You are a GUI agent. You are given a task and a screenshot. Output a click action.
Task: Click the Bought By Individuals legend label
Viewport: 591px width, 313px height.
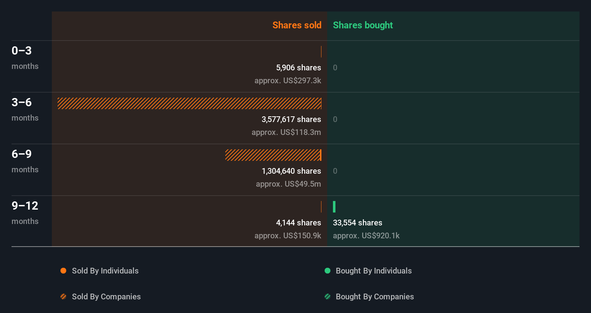(374, 271)
